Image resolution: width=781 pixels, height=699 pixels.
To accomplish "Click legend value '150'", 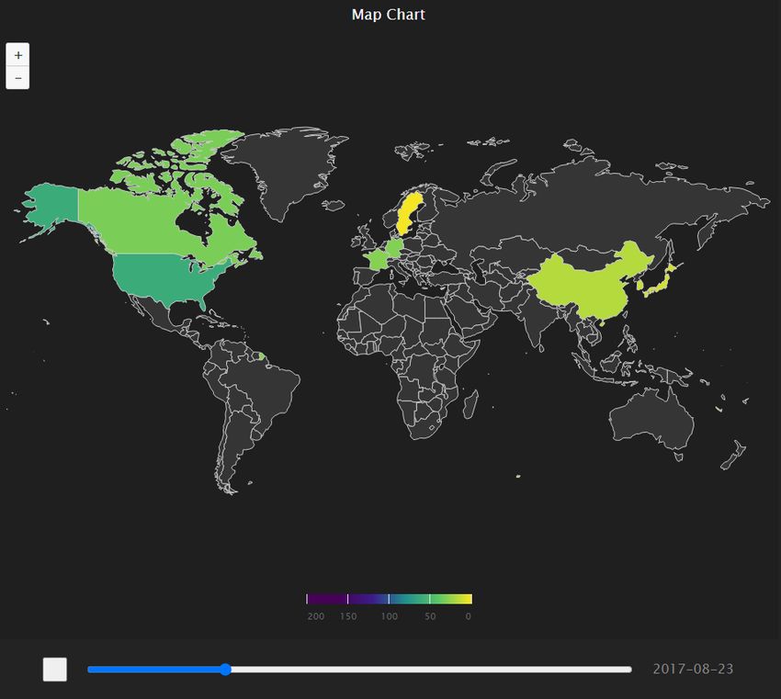I will 348,616.
